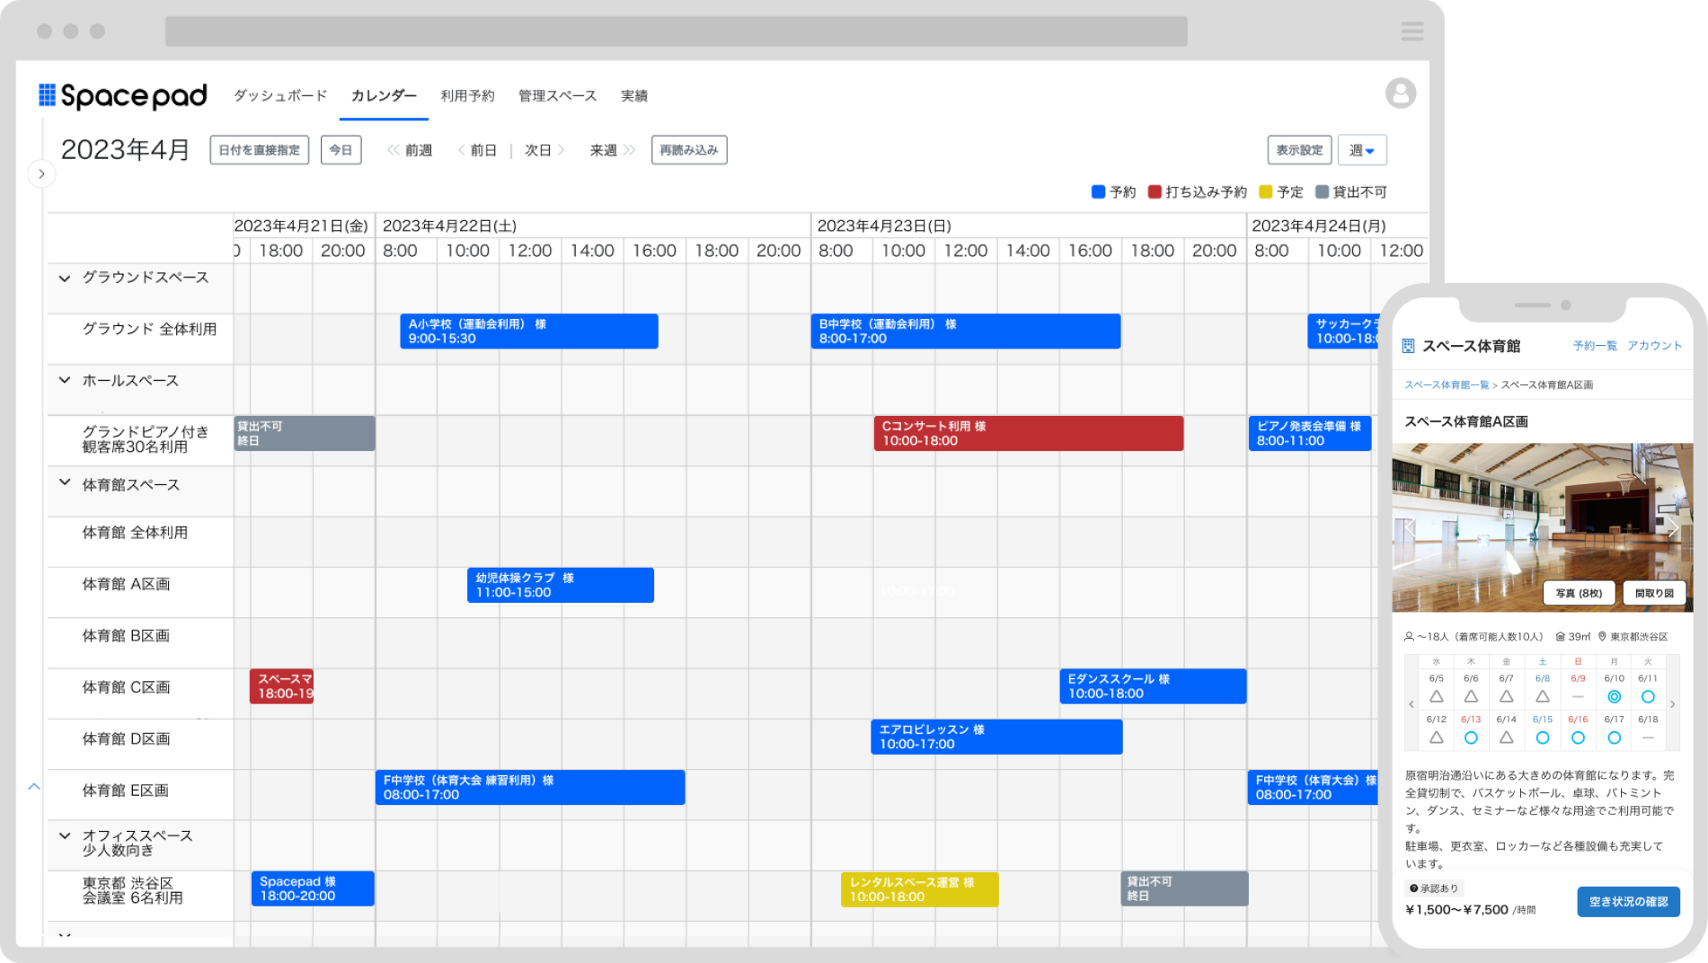Show next gym photo arrow
The image size is (1708, 963).
pos(1674,528)
